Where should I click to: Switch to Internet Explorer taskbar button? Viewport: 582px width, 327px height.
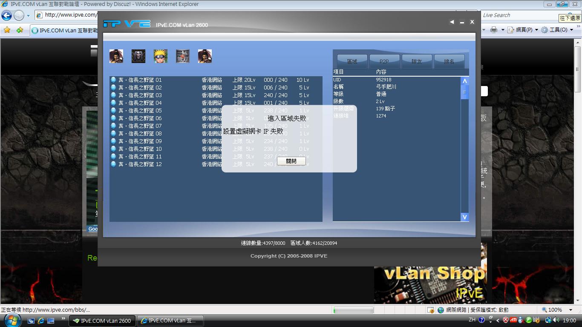[170, 321]
